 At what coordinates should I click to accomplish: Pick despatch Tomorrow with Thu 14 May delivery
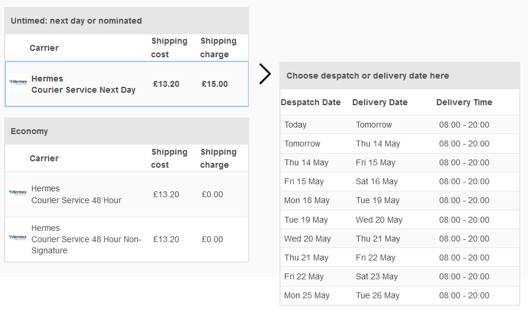[x=400, y=144]
